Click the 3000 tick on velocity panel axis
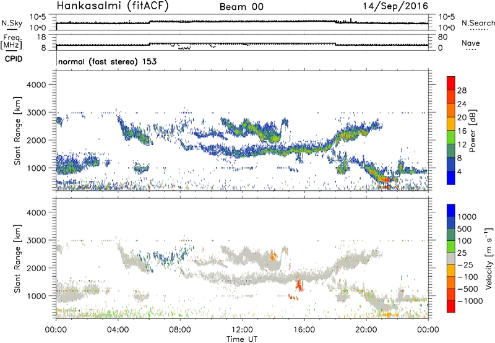The height and width of the screenshot is (343, 495). coord(36,240)
